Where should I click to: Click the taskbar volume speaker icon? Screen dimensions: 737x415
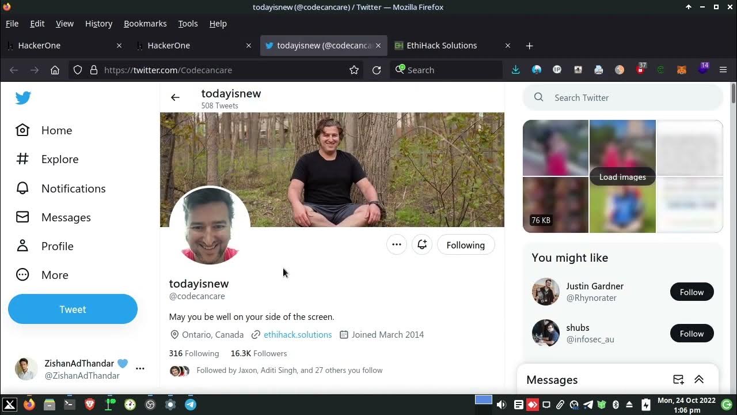[x=502, y=405]
